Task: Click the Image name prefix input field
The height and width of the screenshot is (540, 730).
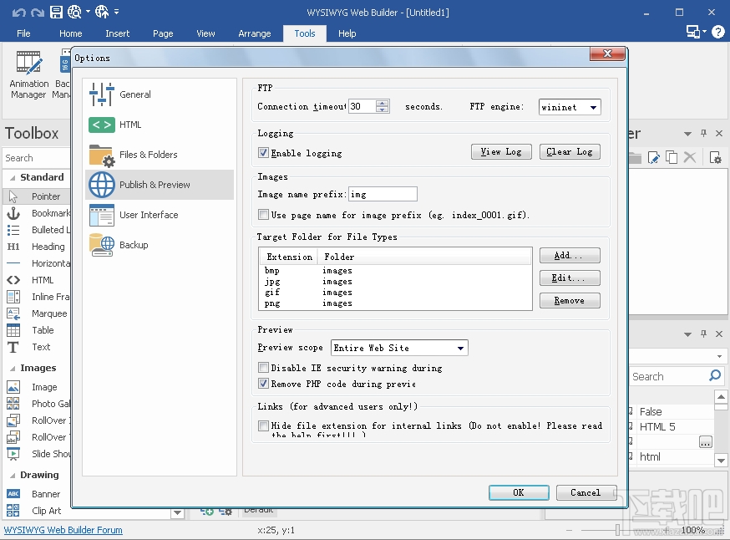Action: 383,193
